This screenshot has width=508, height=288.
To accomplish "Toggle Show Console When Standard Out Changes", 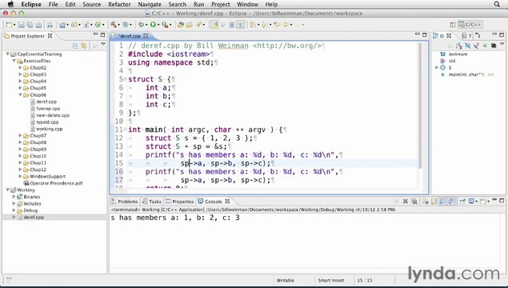I will click(443, 202).
